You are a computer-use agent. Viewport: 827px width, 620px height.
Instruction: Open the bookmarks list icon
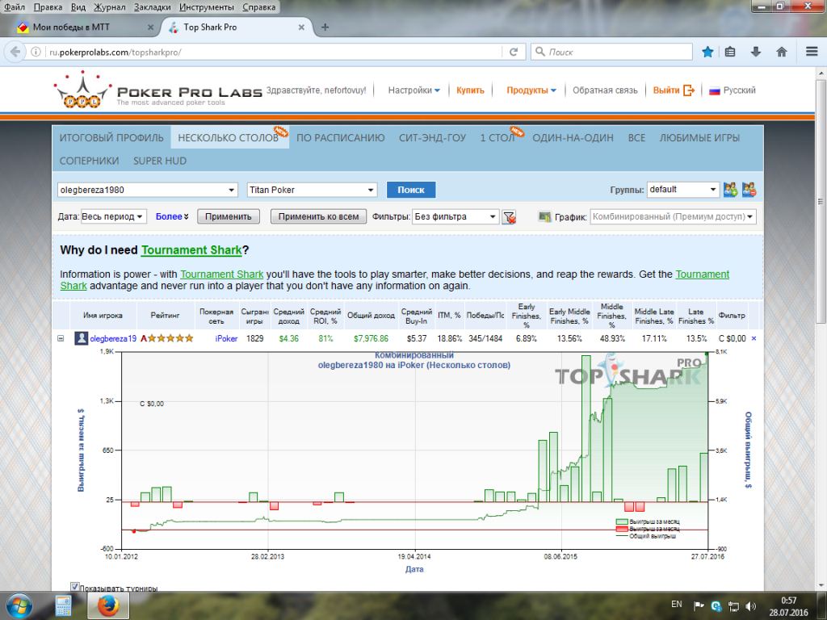(730, 52)
